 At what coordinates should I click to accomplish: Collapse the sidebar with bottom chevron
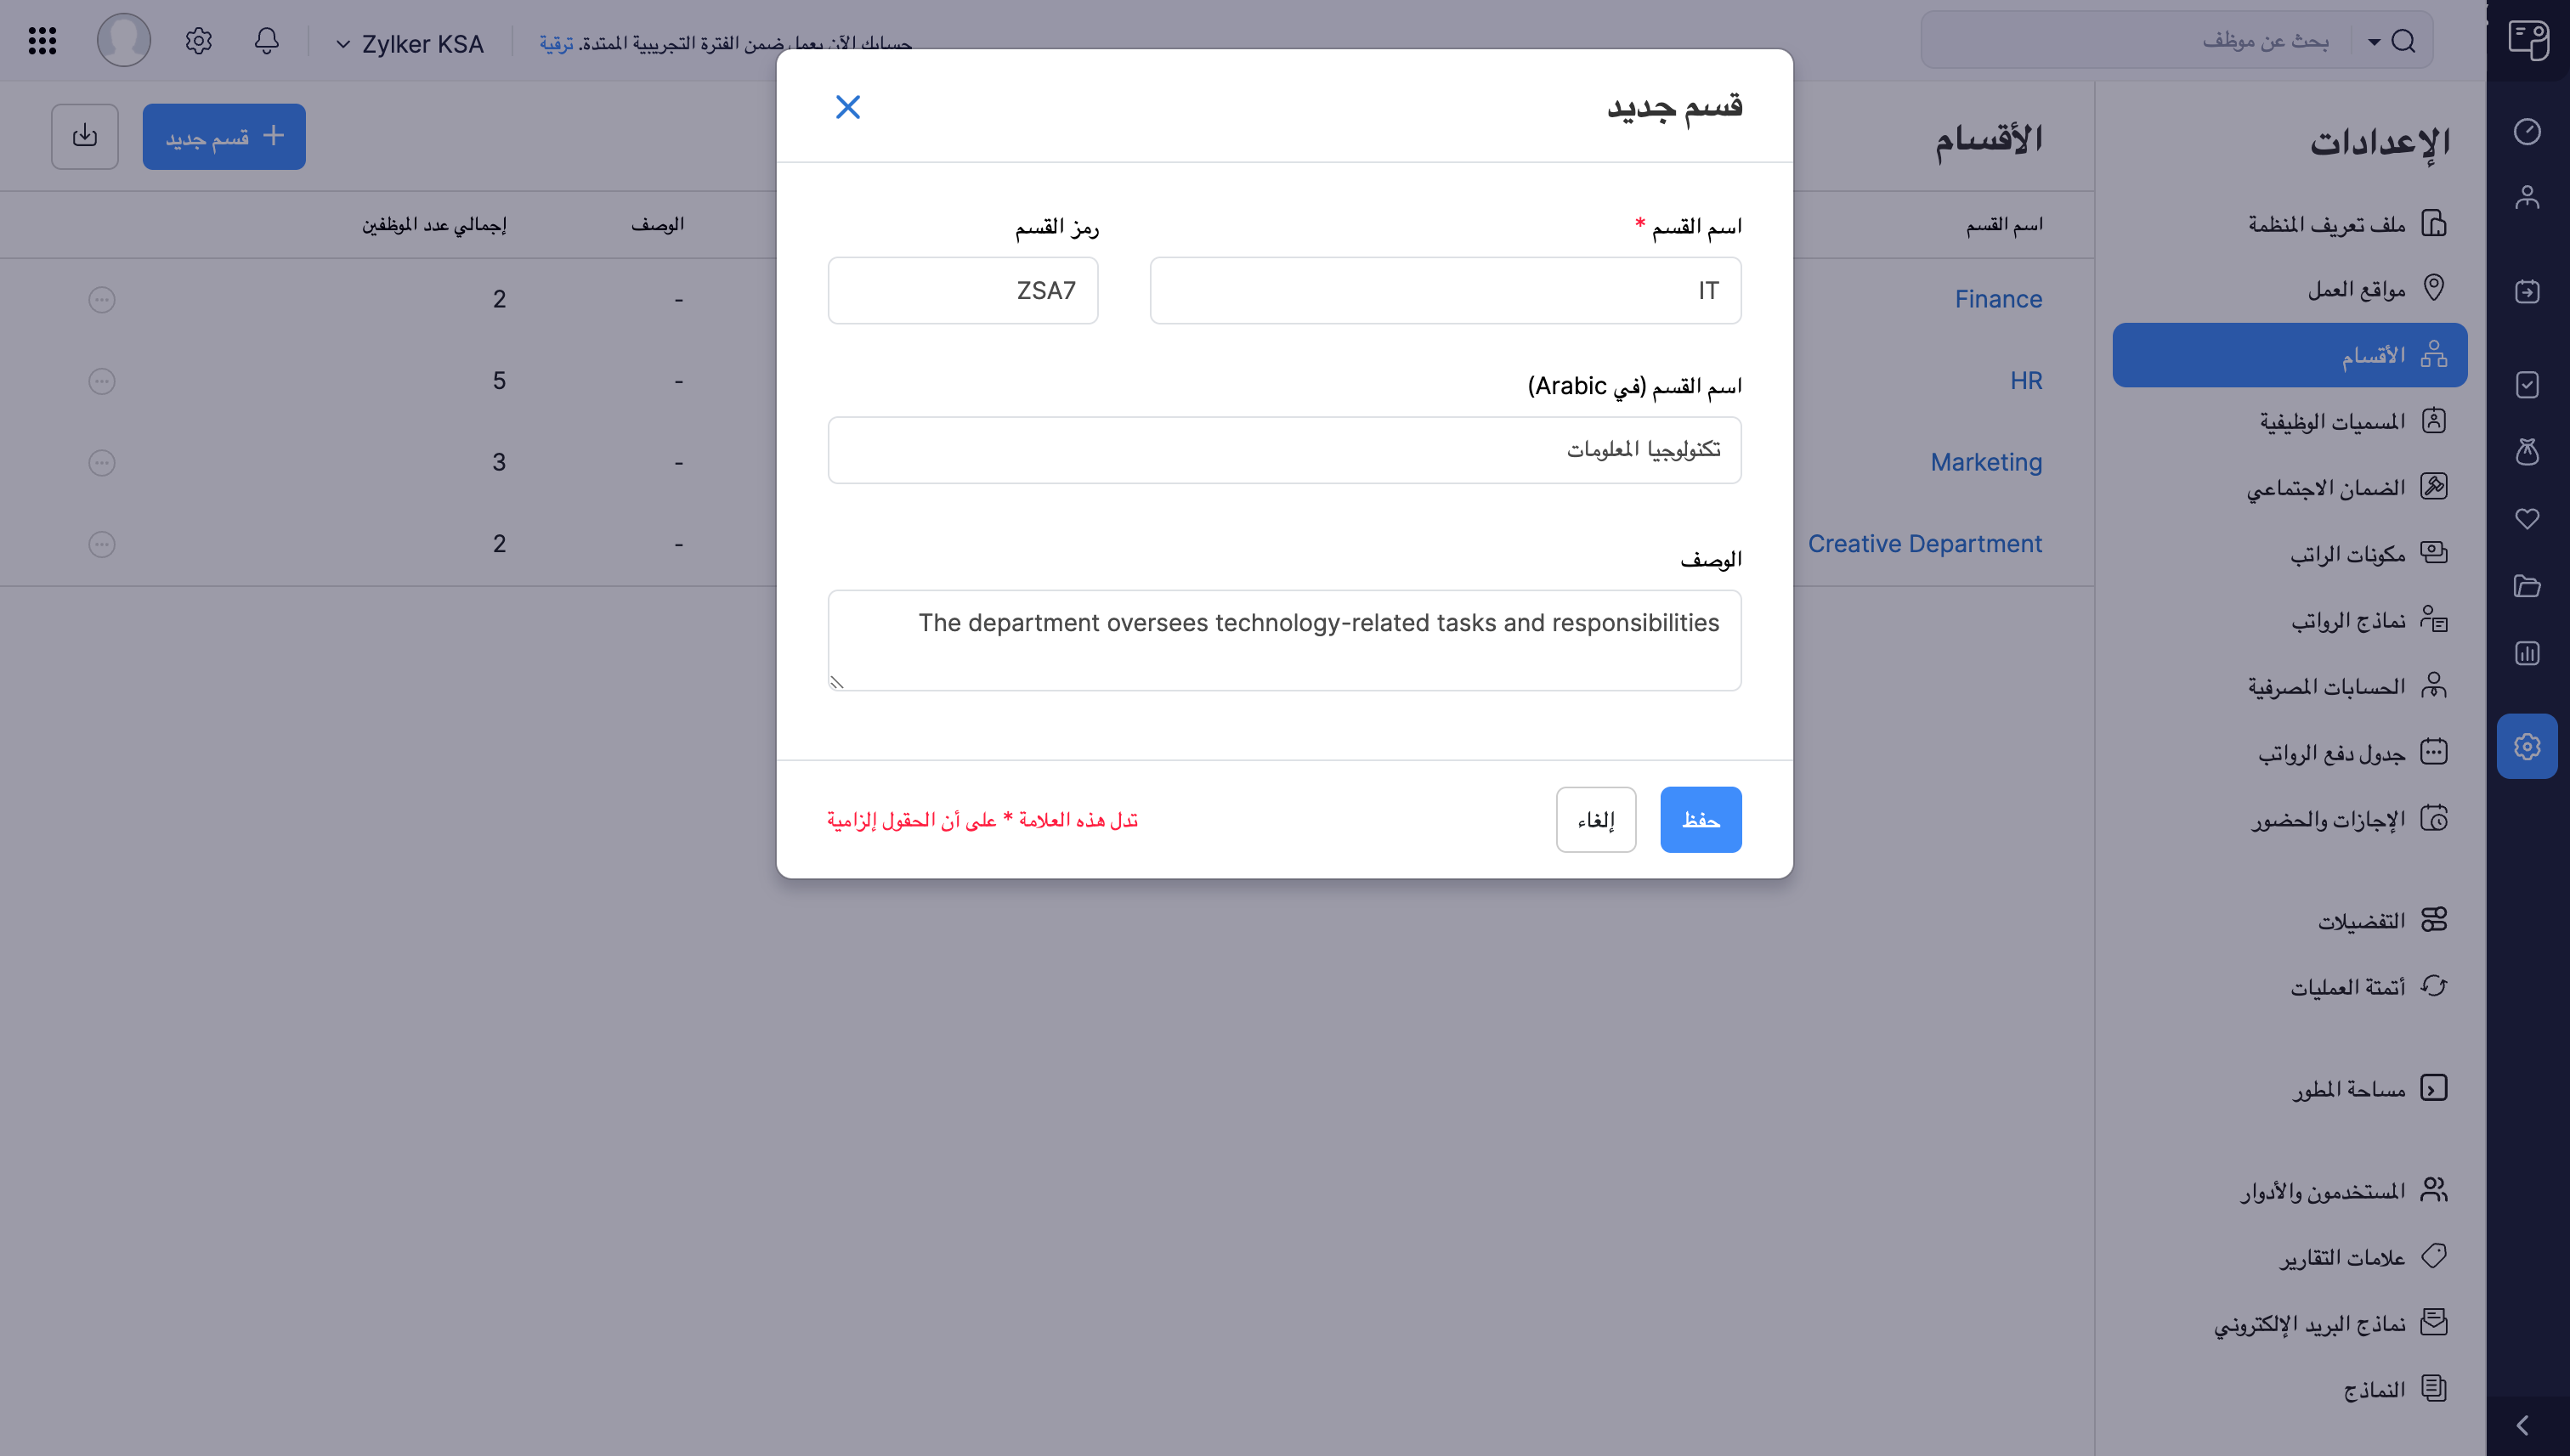click(x=2522, y=1425)
